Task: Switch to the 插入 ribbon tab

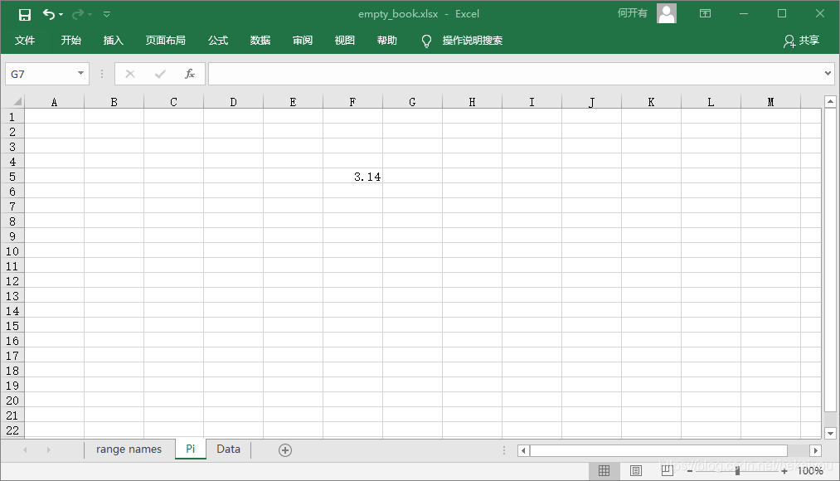Action: [x=113, y=40]
